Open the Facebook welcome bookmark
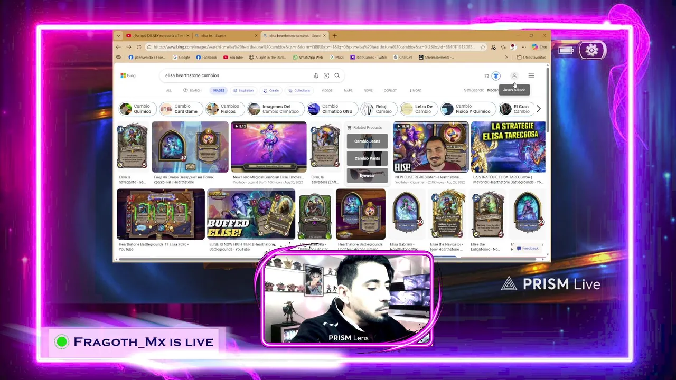 point(146,58)
